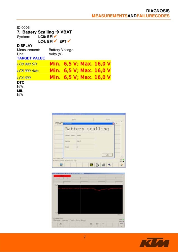The height and width of the screenshot is (252, 178).
Task: Click the gray printer function key icon
Action: coord(104,165)
